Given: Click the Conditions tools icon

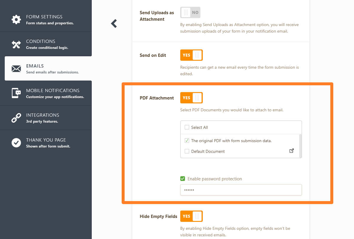Looking at the screenshot, I should pyautogui.click(x=16, y=44).
